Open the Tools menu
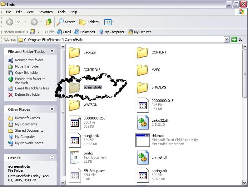 62,12
